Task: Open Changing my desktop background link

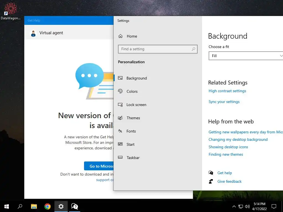Action: click(x=238, y=139)
